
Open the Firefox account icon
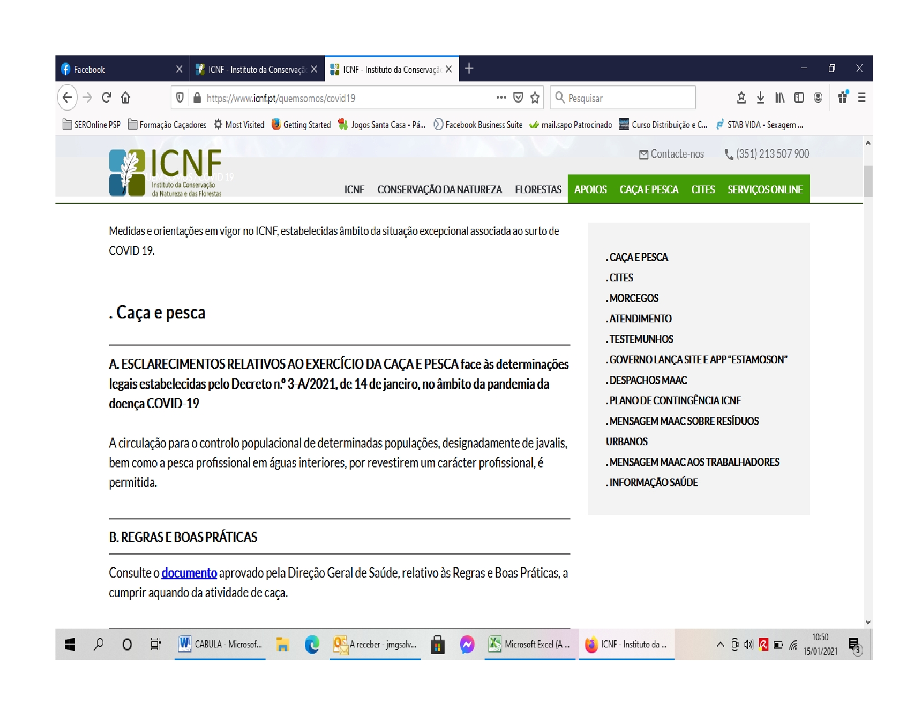[x=818, y=98]
